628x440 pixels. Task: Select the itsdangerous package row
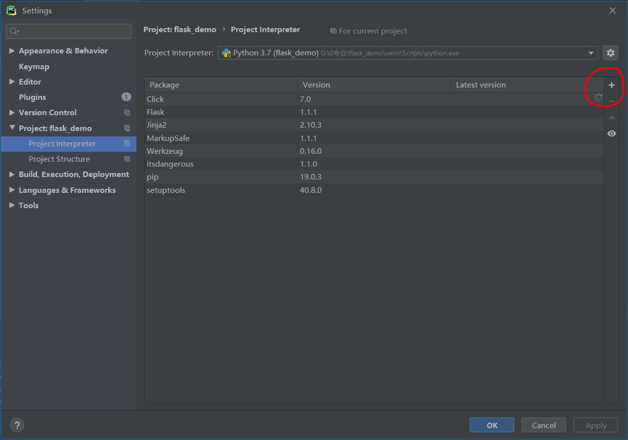pyautogui.click(x=374, y=164)
